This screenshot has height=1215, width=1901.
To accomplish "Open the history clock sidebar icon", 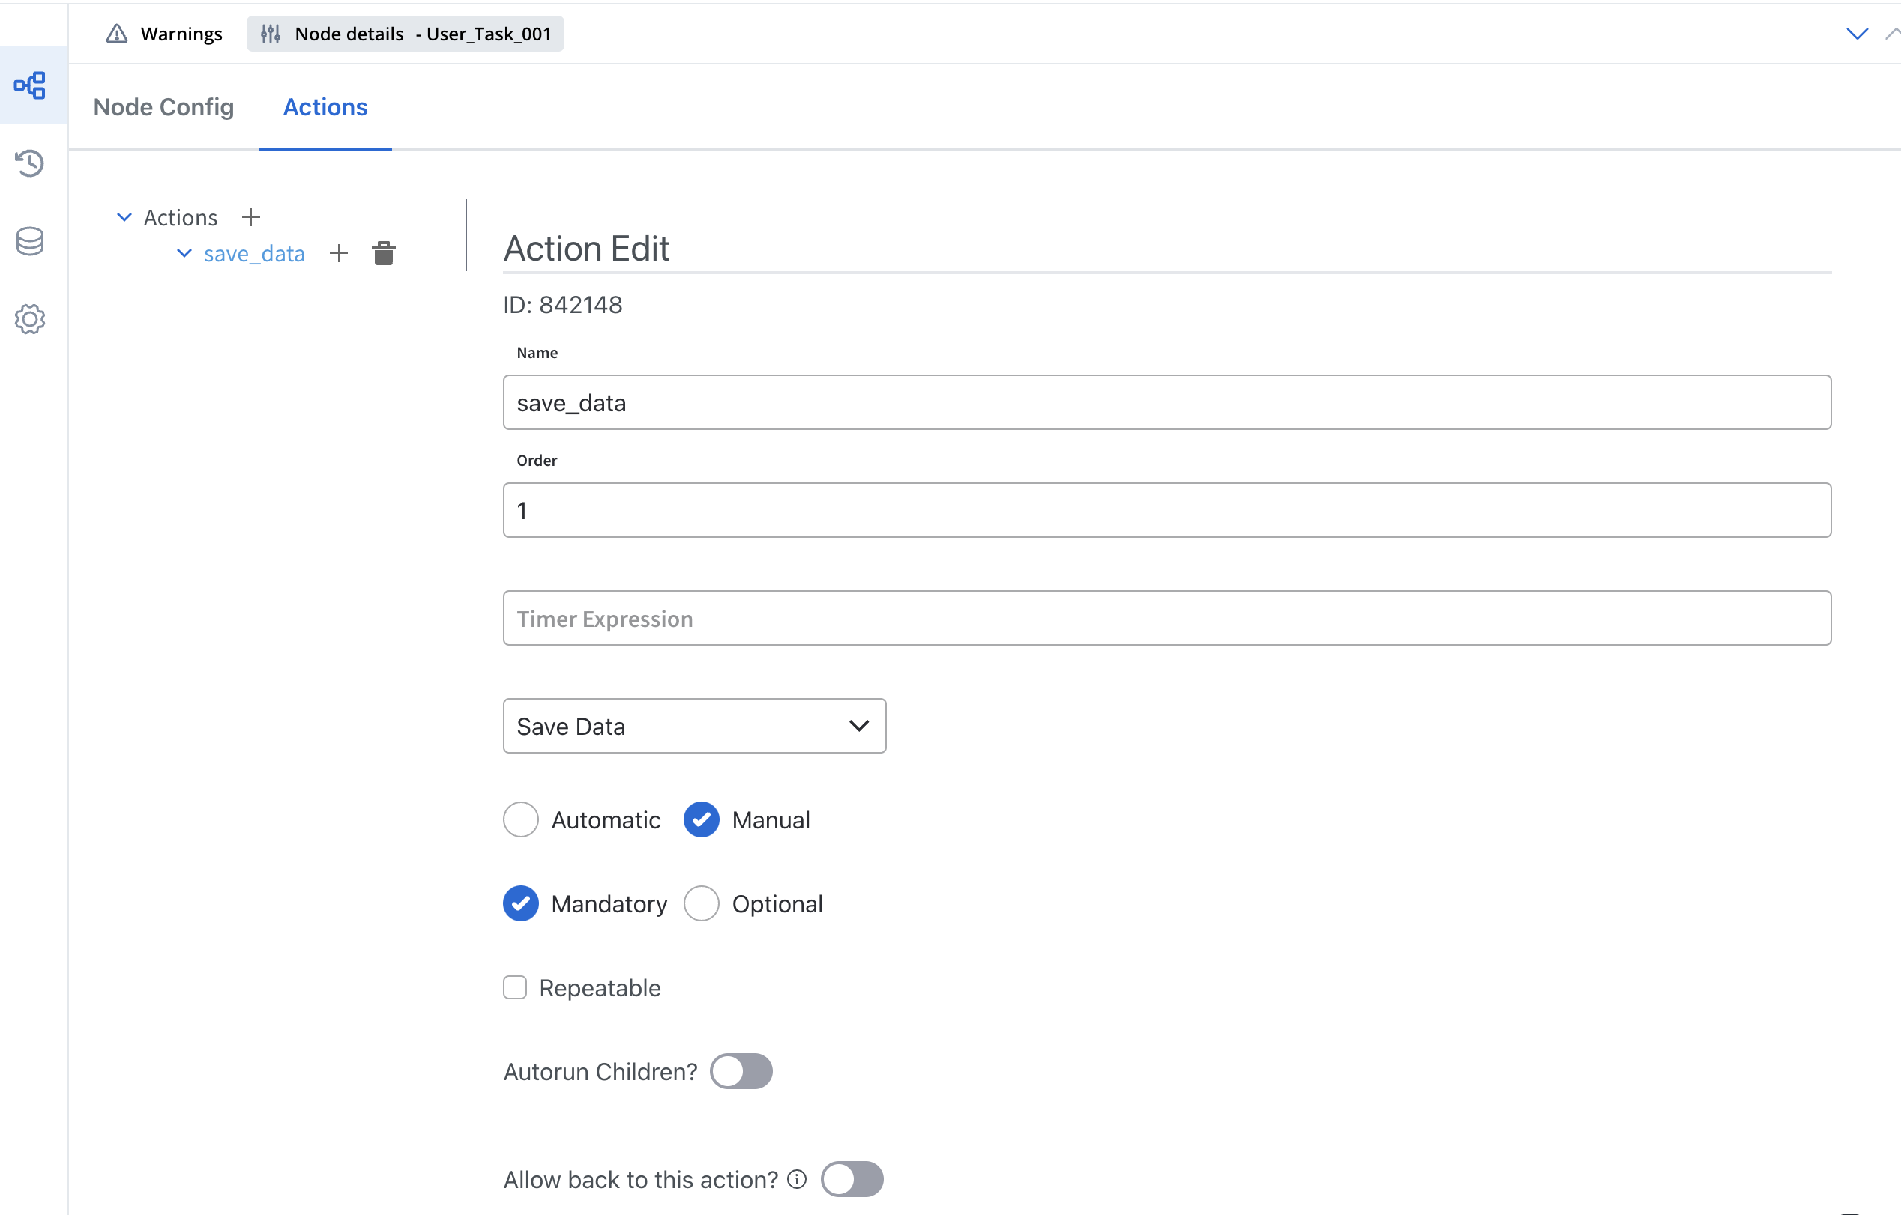I will (x=30, y=163).
